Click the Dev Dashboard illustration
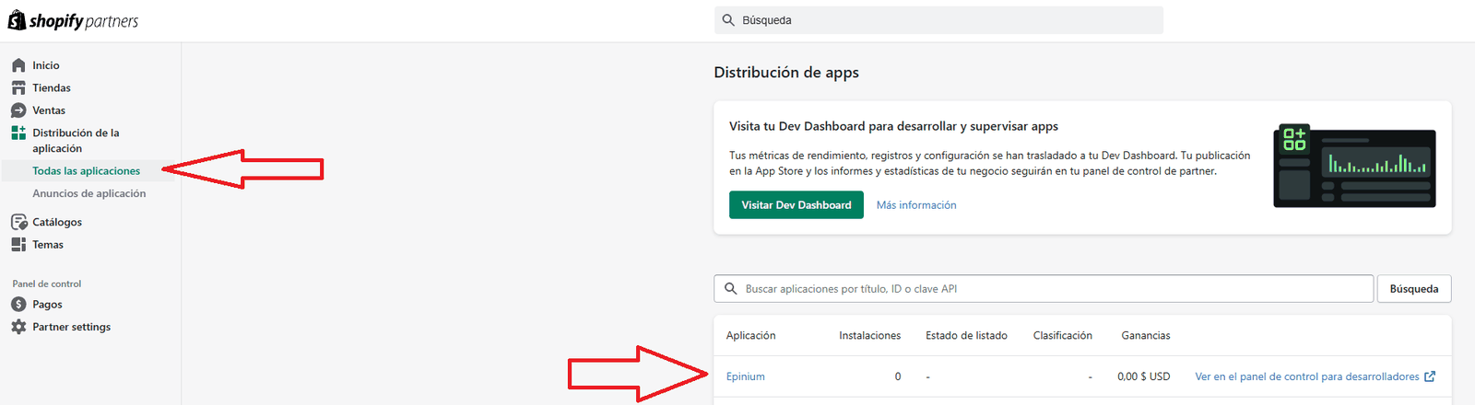Image resolution: width=1475 pixels, height=405 pixels. tap(1354, 166)
